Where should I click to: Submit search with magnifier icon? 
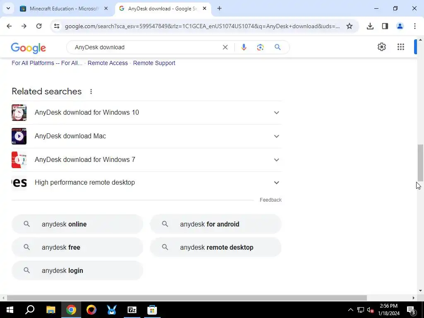click(278, 47)
